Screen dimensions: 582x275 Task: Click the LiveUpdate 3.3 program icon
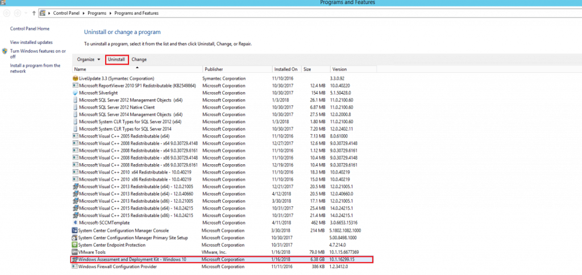(x=76, y=78)
